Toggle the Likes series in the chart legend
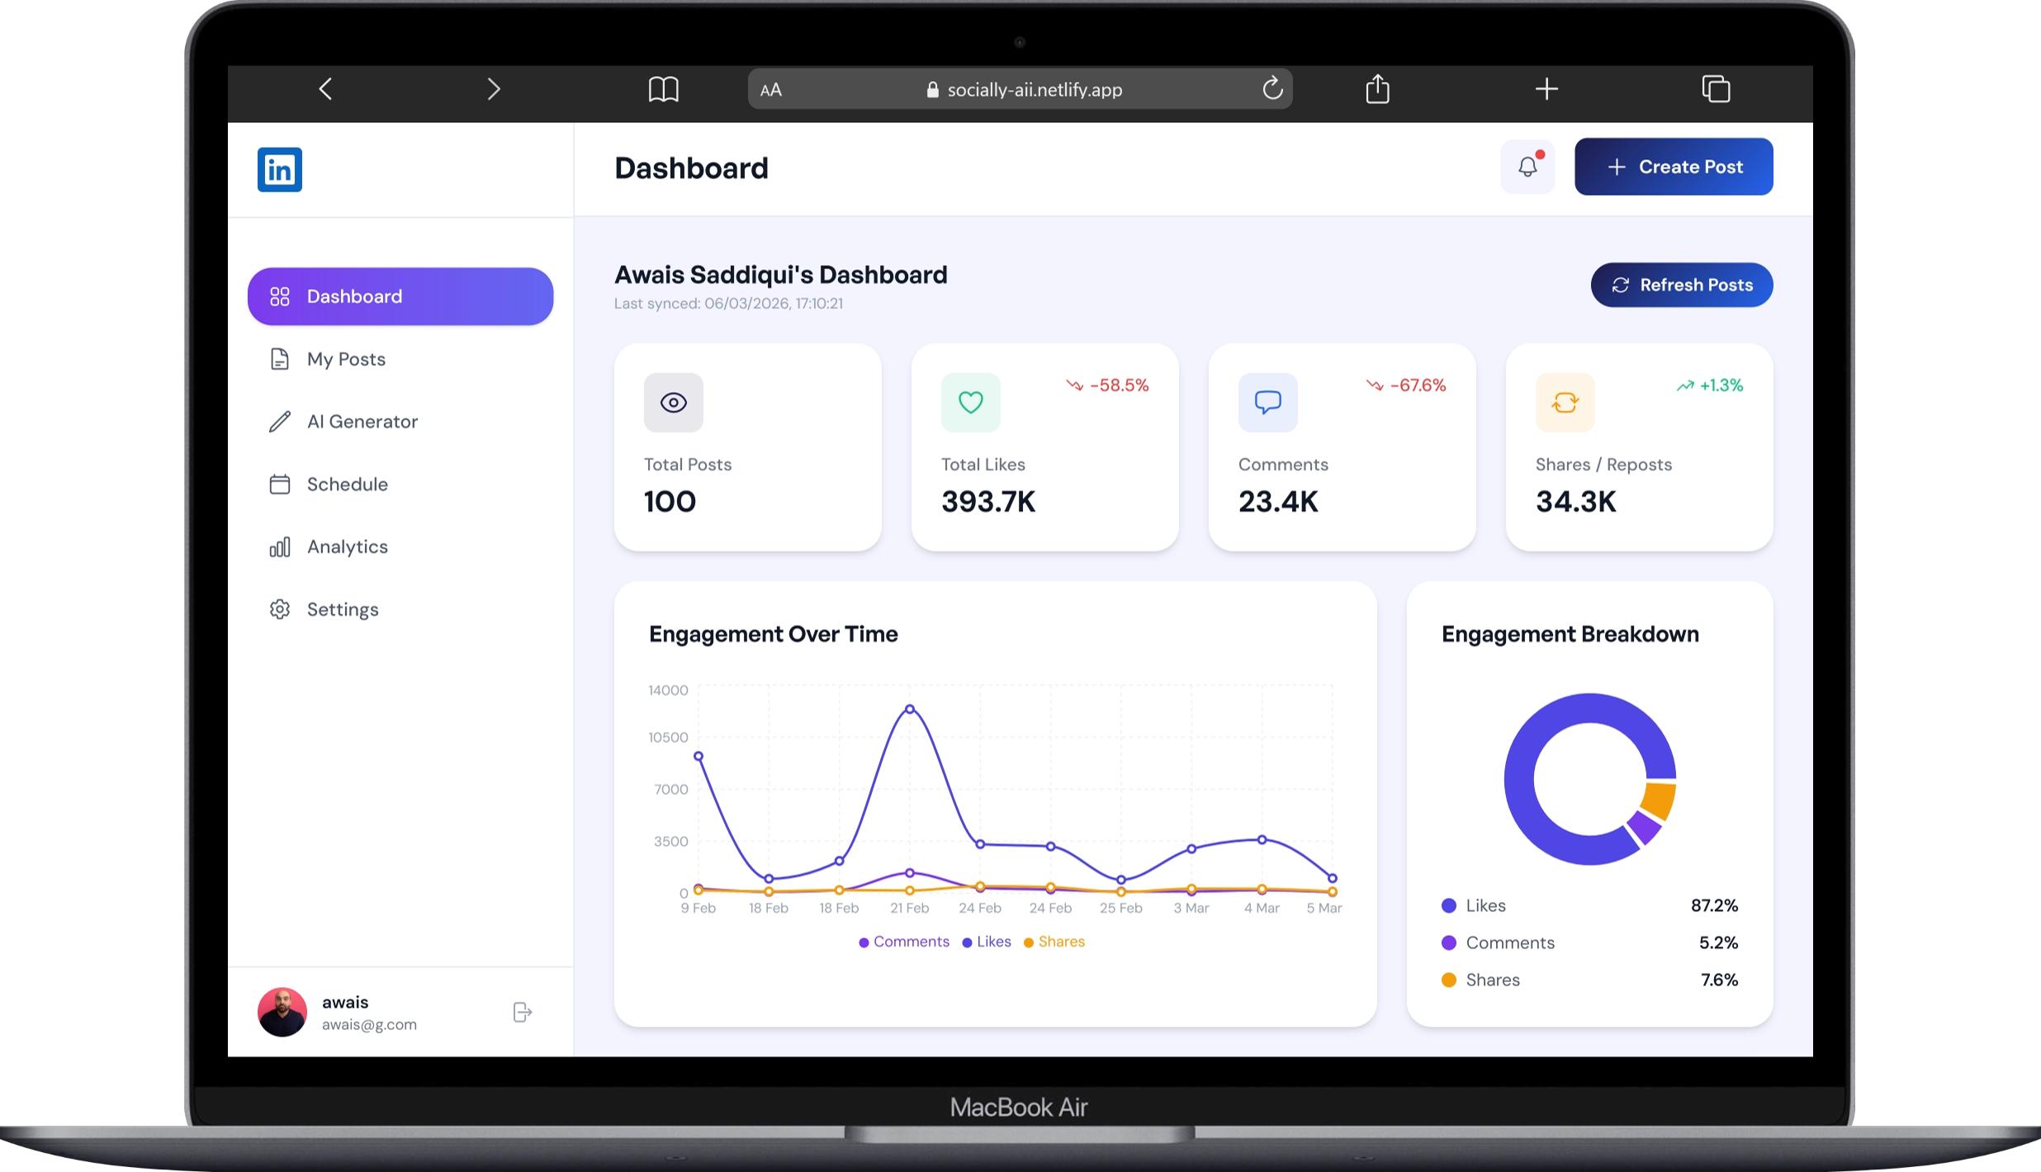The image size is (2041, 1172). [986, 942]
